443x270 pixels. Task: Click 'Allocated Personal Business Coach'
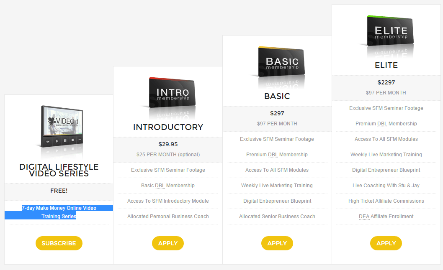tap(168, 217)
